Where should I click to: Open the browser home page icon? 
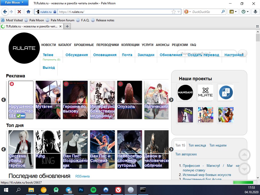pos(28,12)
